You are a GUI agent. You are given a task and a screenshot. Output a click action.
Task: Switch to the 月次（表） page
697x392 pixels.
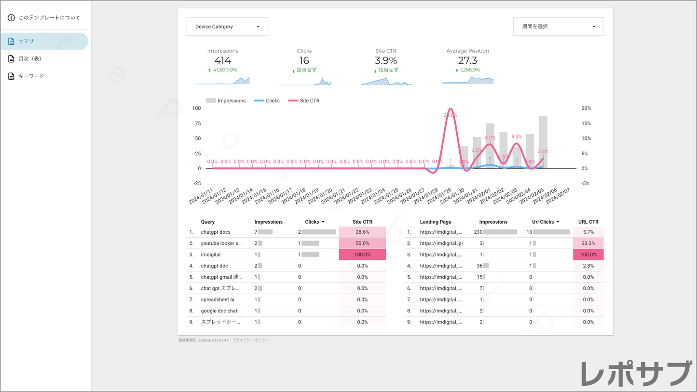(x=30, y=59)
